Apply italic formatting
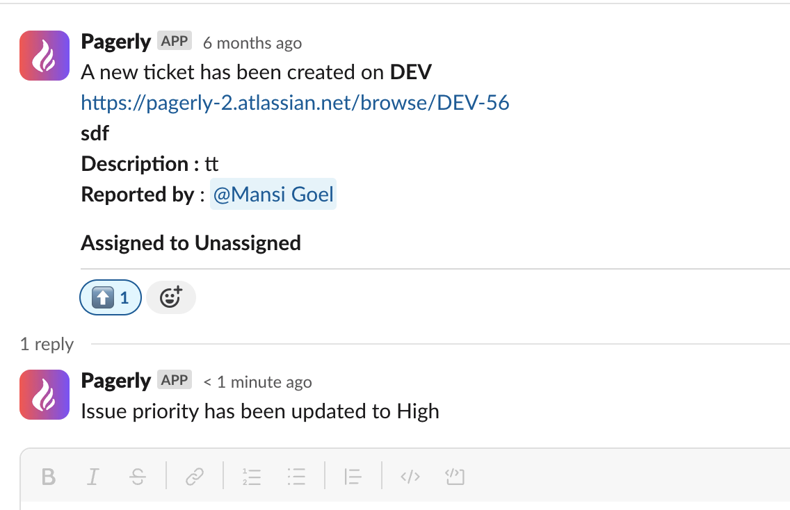The height and width of the screenshot is (510, 790). coord(93,476)
